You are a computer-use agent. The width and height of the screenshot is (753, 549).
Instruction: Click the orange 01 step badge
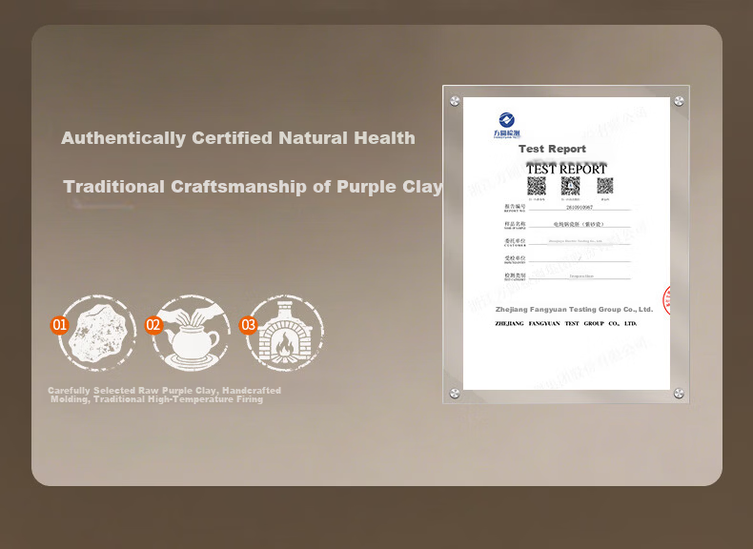(59, 325)
